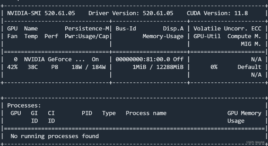The width and height of the screenshot is (268, 146).
Task: Click the NVIDIA-SMI 520.61.05 version text
Action: pyautogui.click(x=41, y=13)
